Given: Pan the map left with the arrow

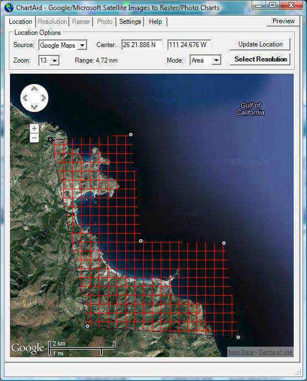Looking at the screenshot, I should click(x=25, y=98).
